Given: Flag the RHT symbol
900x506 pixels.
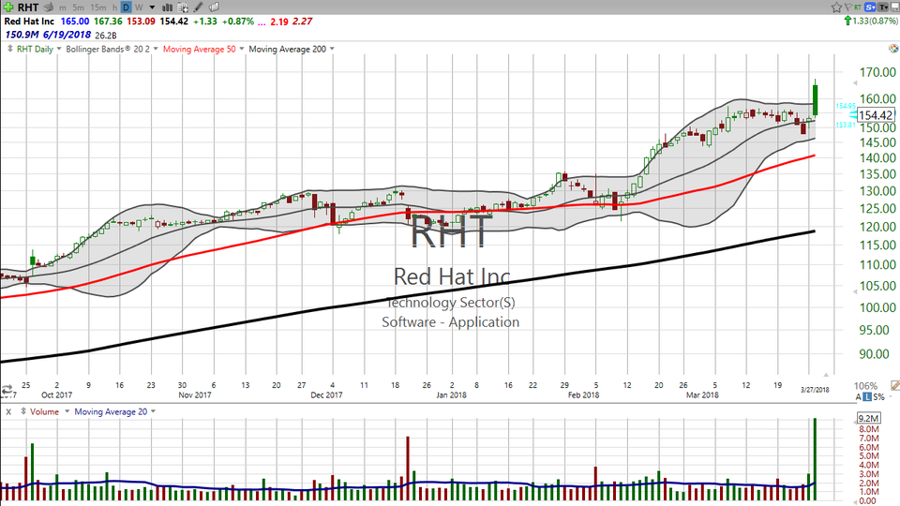Looking at the screenshot, I should (848, 7).
